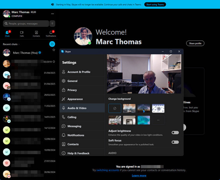Select the turquoise water background
The width and height of the screenshot is (220, 180).
pos(144,120)
